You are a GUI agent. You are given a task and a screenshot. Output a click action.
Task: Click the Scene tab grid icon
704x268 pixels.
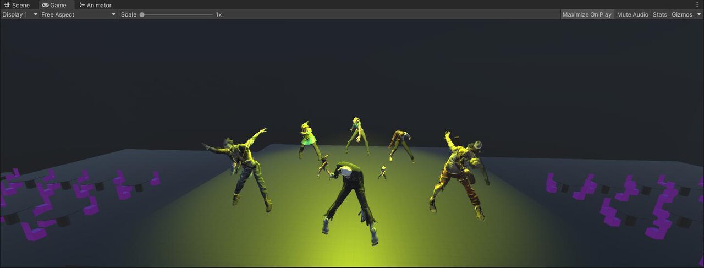click(7, 5)
